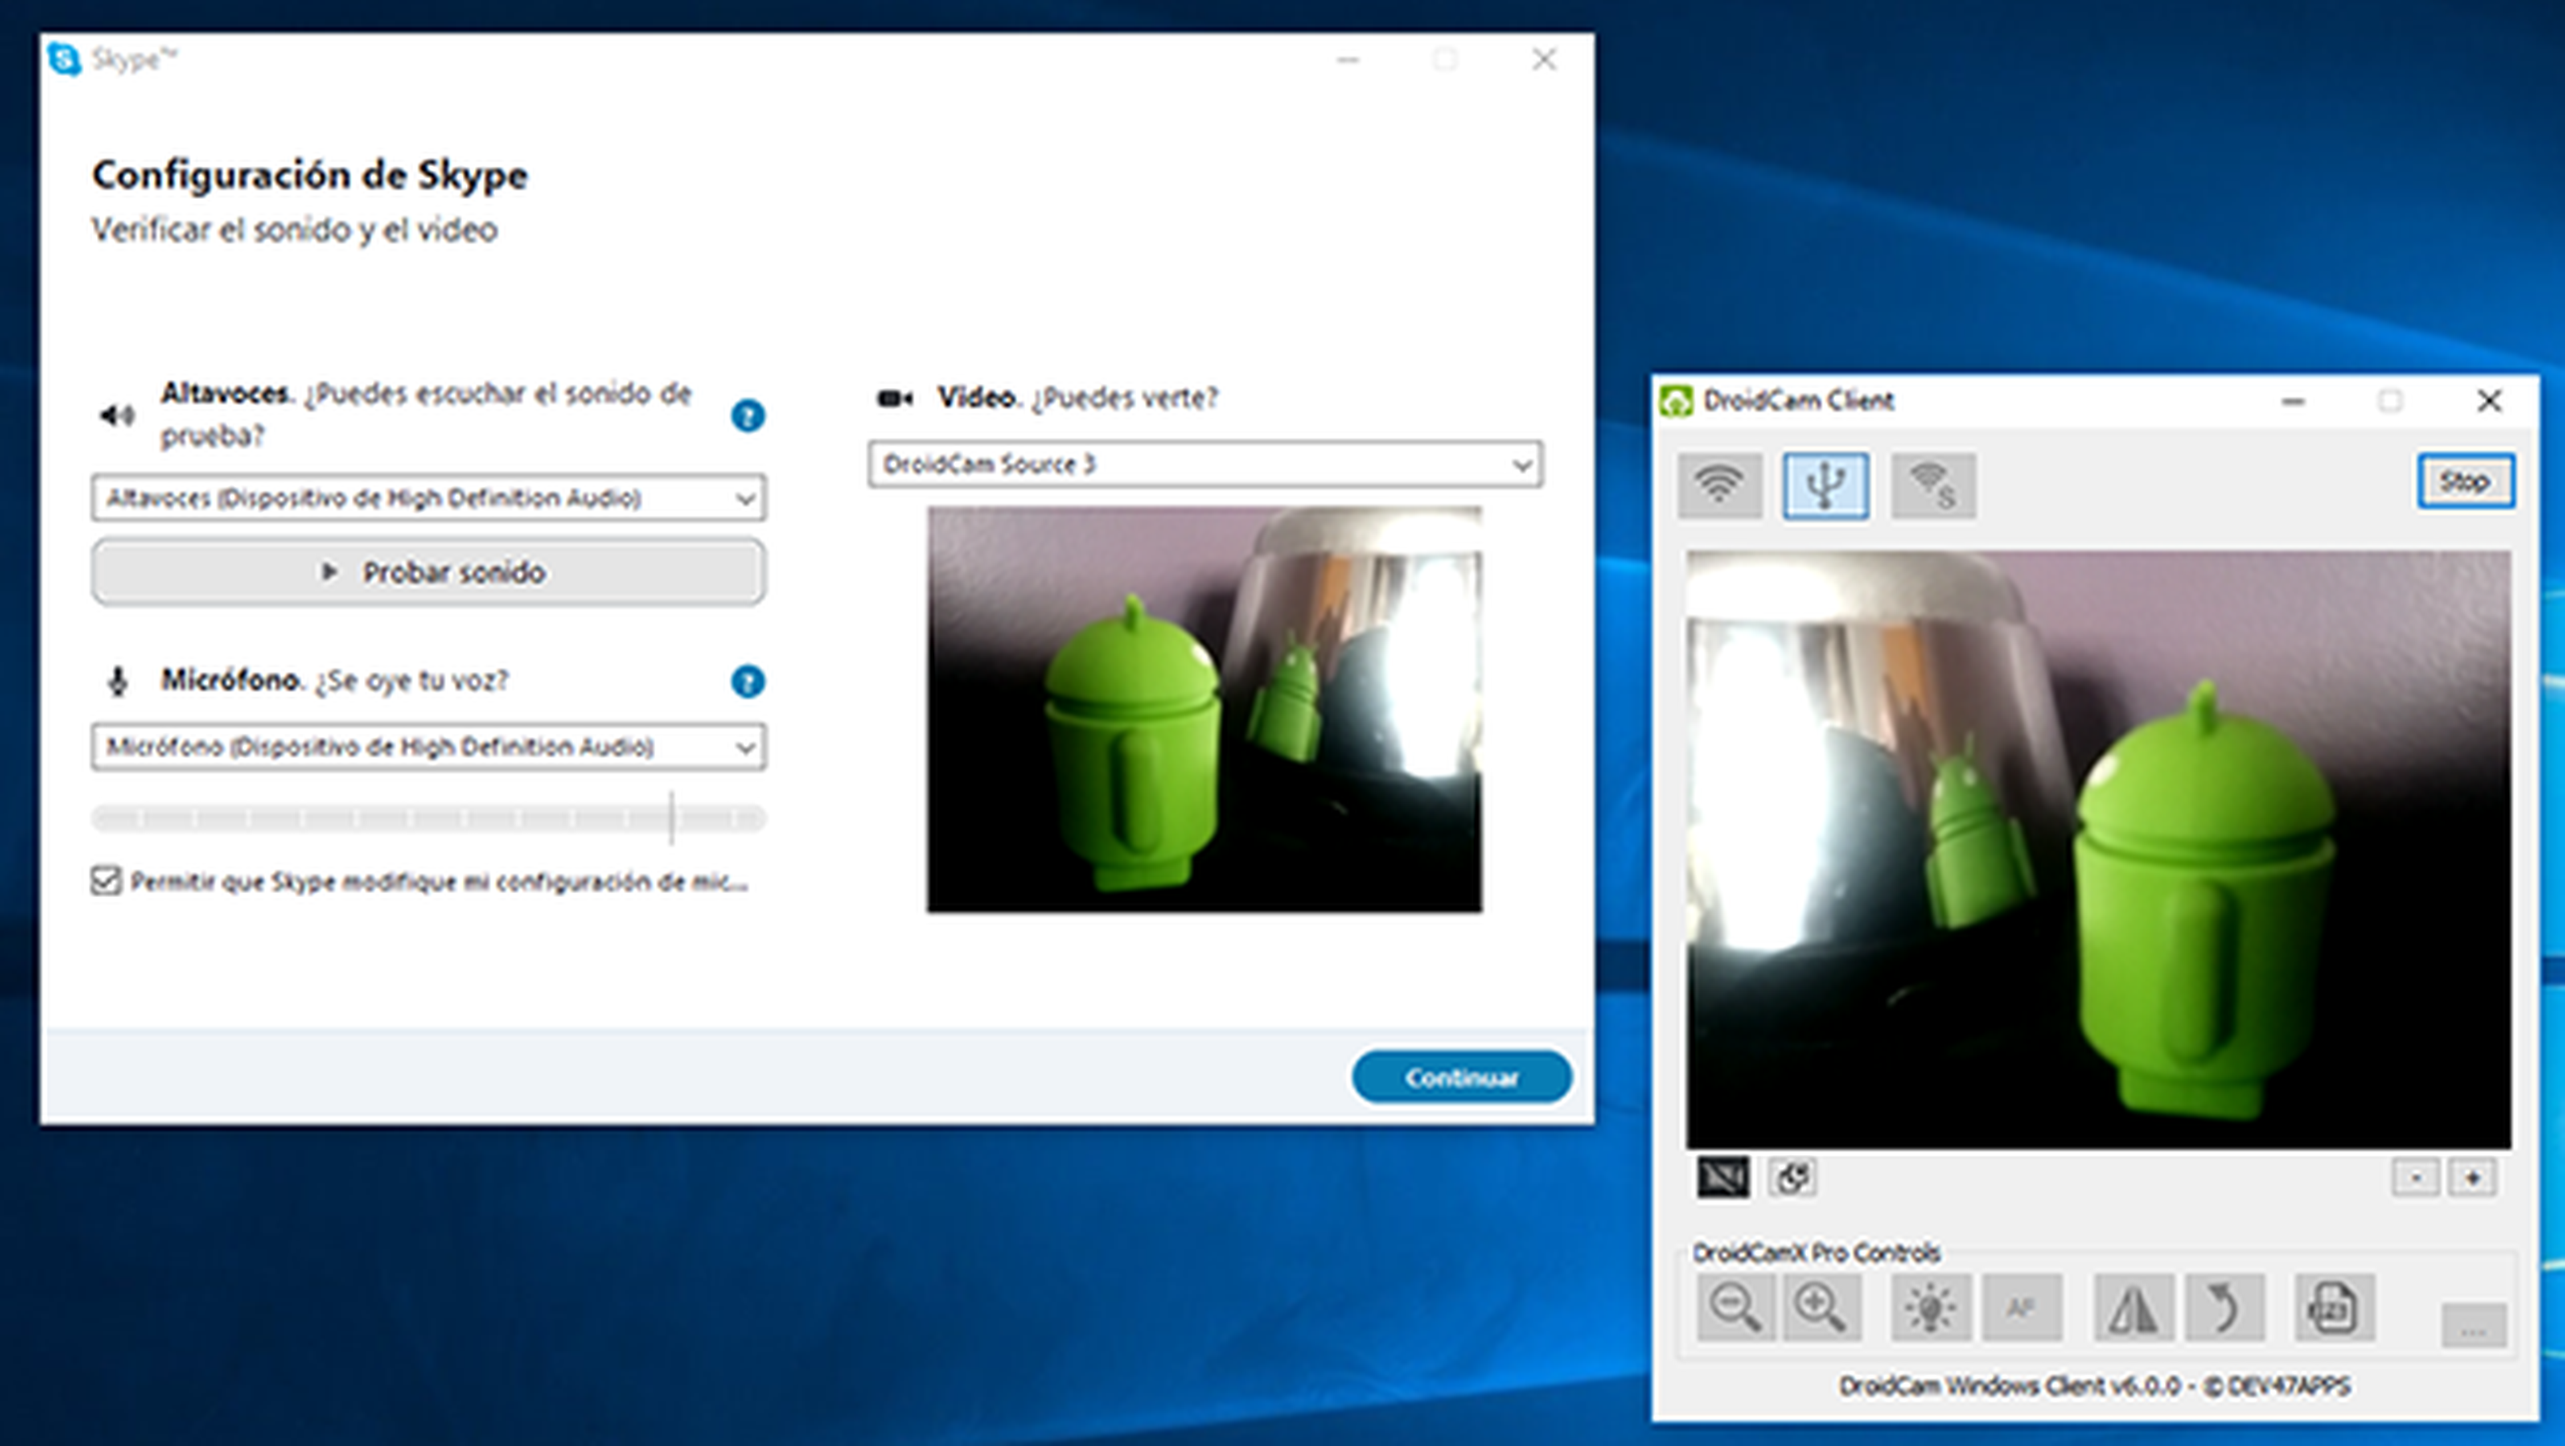Toggle the LED flash light bulb icon
The height and width of the screenshot is (1446, 2565).
point(1930,1308)
